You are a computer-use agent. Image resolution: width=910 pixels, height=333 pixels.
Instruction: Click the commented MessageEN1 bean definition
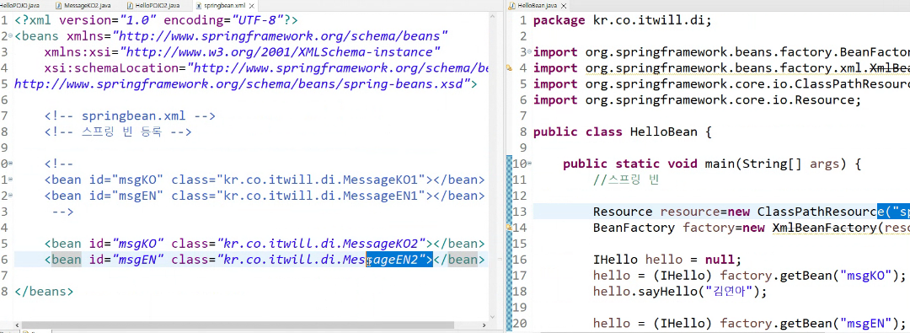(264, 196)
